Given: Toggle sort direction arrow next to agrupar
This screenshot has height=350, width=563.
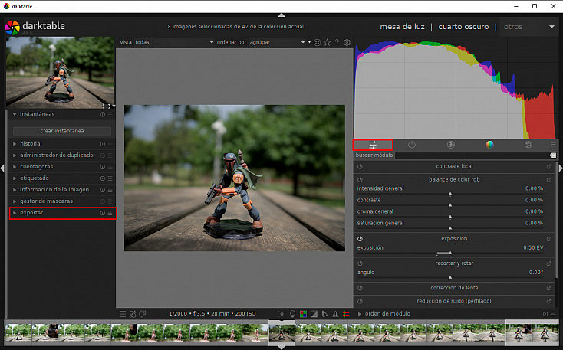Looking at the screenshot, I should click(x=309, y=42).
